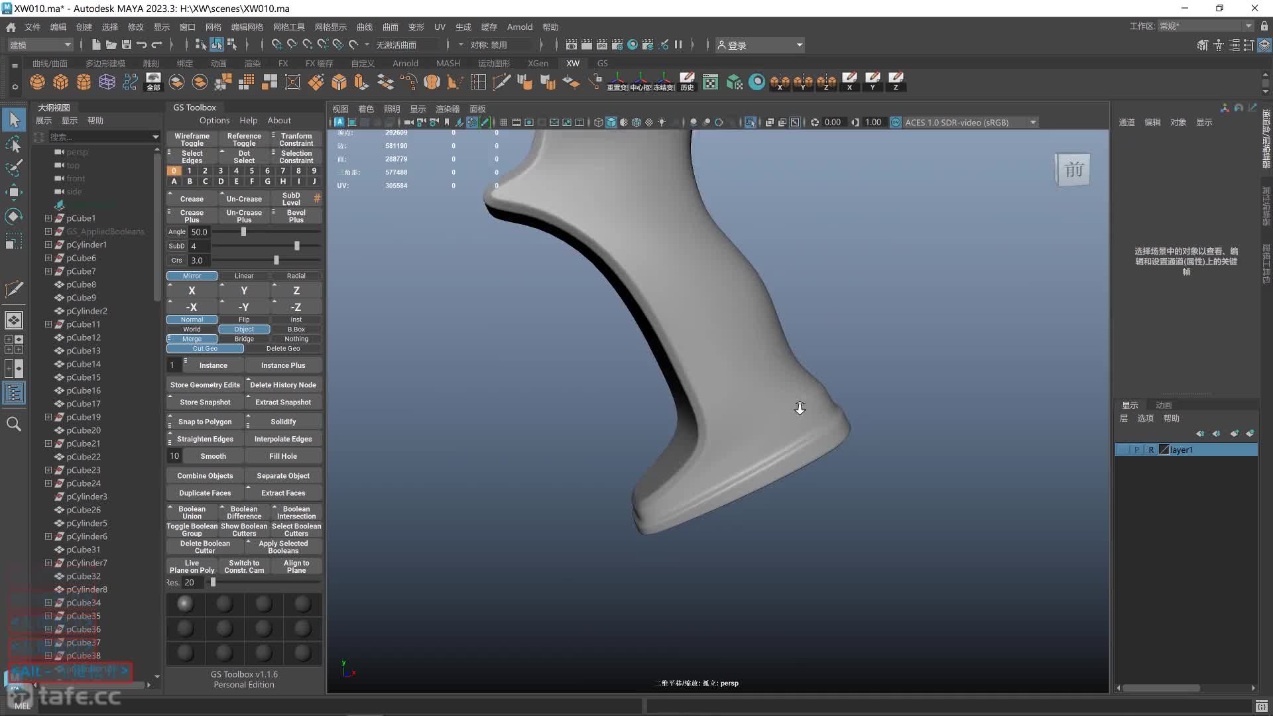Click the pause render icon in status line

(x=678, y=45)
